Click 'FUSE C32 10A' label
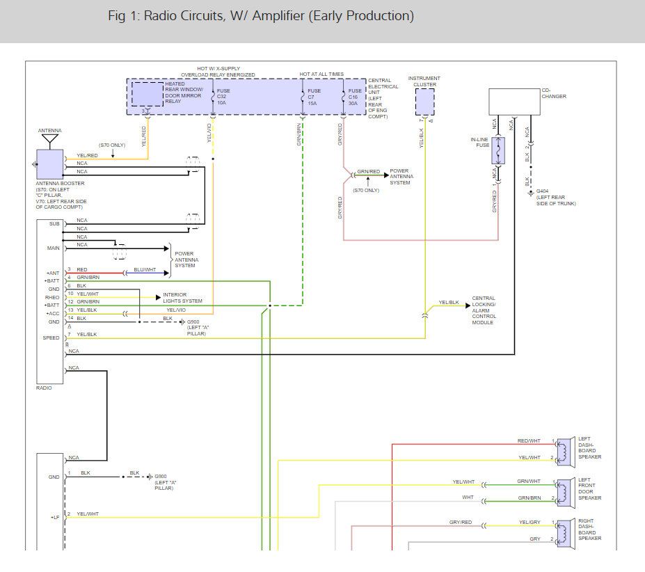This screenshot has height=572, width=645. 223,97
